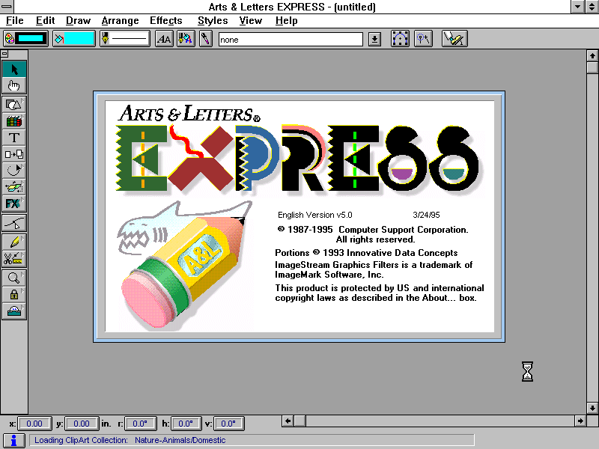Open the window control menu box
599x449 pixels.
[x=7, y=7]
